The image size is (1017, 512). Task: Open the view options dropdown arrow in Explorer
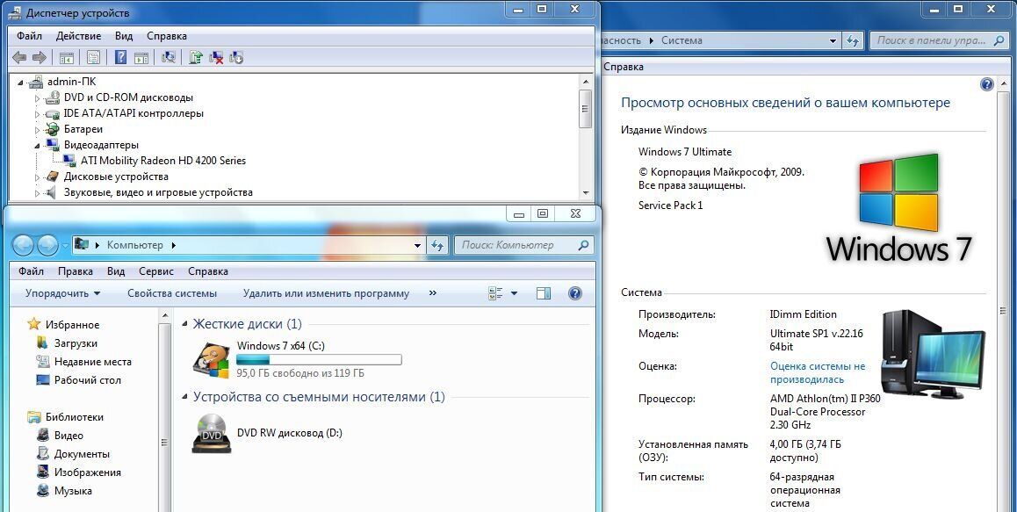pos(515,293)
